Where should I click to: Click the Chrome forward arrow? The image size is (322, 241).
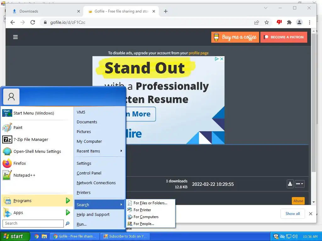23,22
